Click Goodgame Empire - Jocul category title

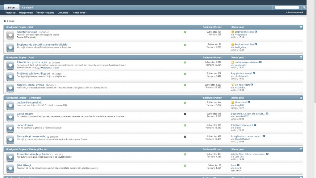(20, 58)
